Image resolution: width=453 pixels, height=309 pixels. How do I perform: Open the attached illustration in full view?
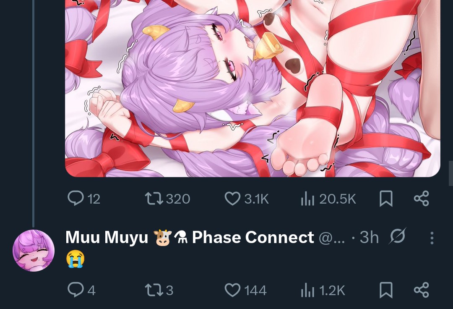click(x=253, y=88)
